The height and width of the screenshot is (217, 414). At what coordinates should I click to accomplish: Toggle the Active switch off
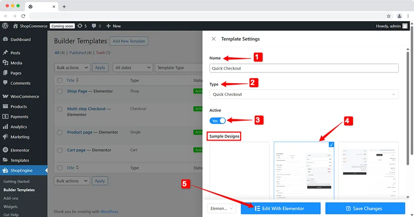(x=218, y=121)
